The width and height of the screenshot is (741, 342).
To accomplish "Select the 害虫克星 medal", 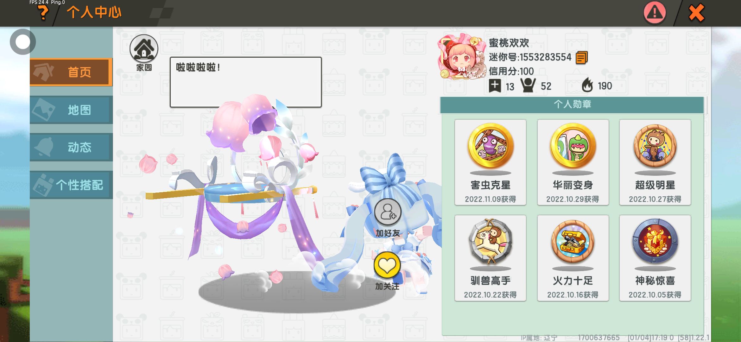I will [x=490, y=162].
